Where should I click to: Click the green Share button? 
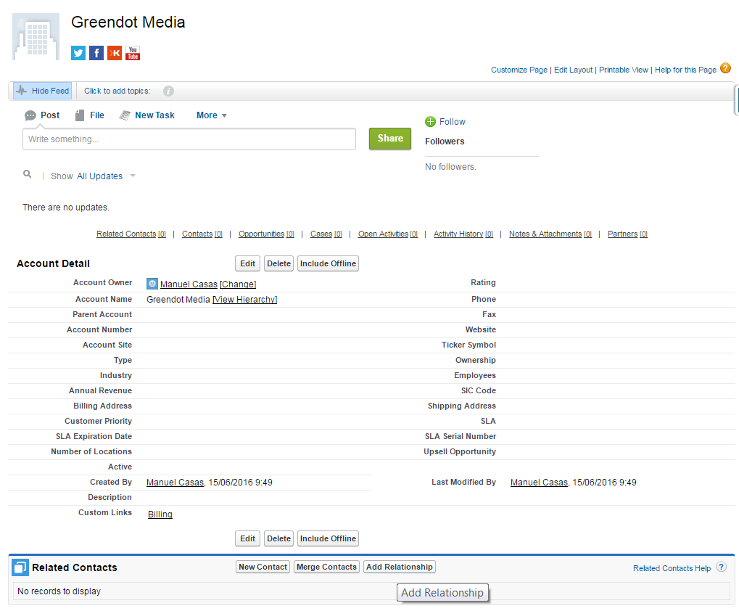point(389,138)
